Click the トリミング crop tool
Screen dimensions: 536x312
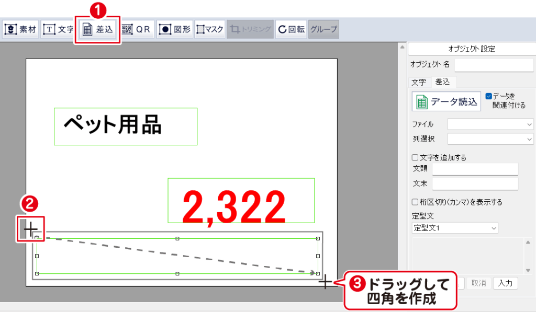pyautogui.click(x=250, y=30)
